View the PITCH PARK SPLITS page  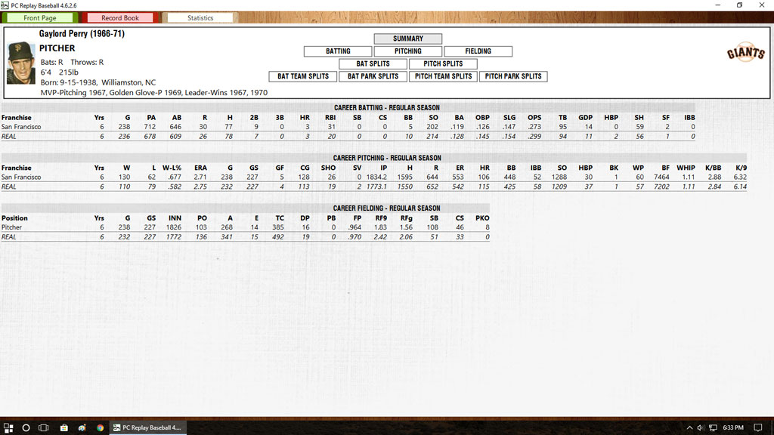click(513, 76)
